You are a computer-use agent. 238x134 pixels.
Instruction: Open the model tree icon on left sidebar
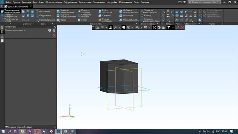point(2,27)
